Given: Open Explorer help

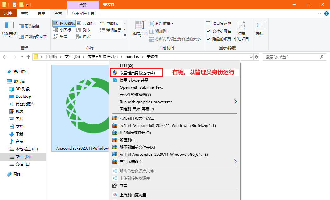Looking at the screenshot, I should coord(327,13).
